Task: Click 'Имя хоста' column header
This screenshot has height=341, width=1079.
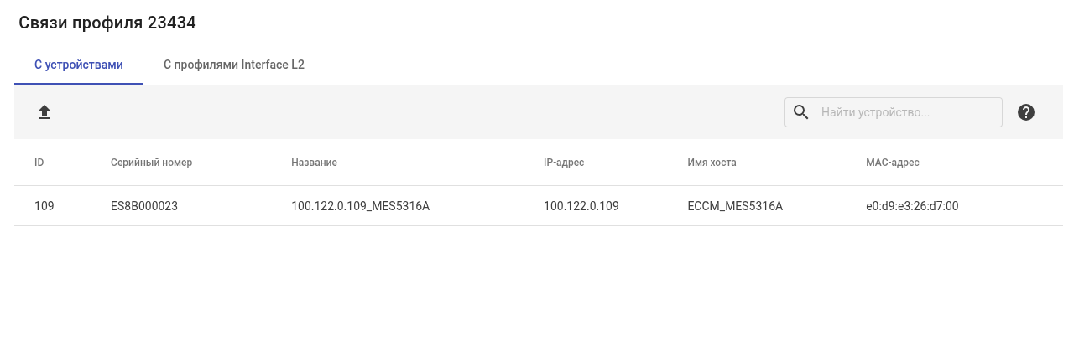Action: click(712, 163)
